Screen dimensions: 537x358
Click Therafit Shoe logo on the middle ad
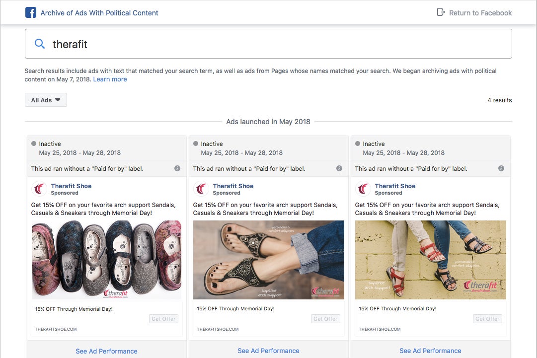click(201, 189)
